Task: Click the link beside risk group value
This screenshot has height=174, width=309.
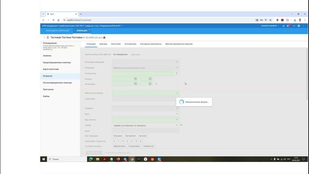Action: pos(136,55)
